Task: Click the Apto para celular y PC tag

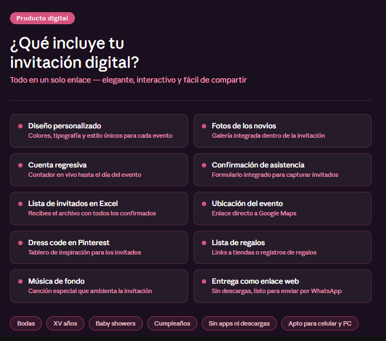Action: click(320, 323)
